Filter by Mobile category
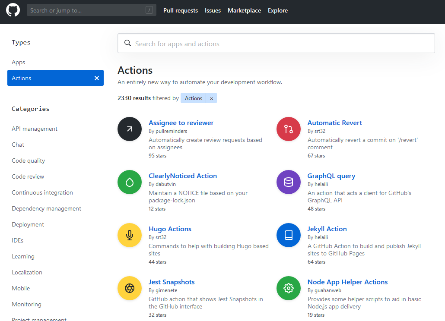 21,288
